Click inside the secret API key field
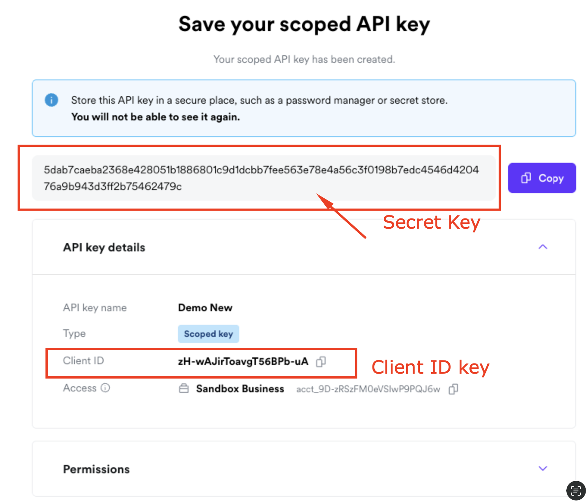This screenshot has width=586, height=502. (x=261, y=178)
